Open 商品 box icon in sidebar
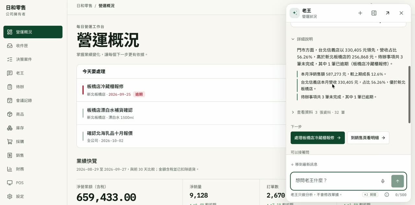Image resolution: width=415 pixels, height=205 pixels. tap(10, 114)
